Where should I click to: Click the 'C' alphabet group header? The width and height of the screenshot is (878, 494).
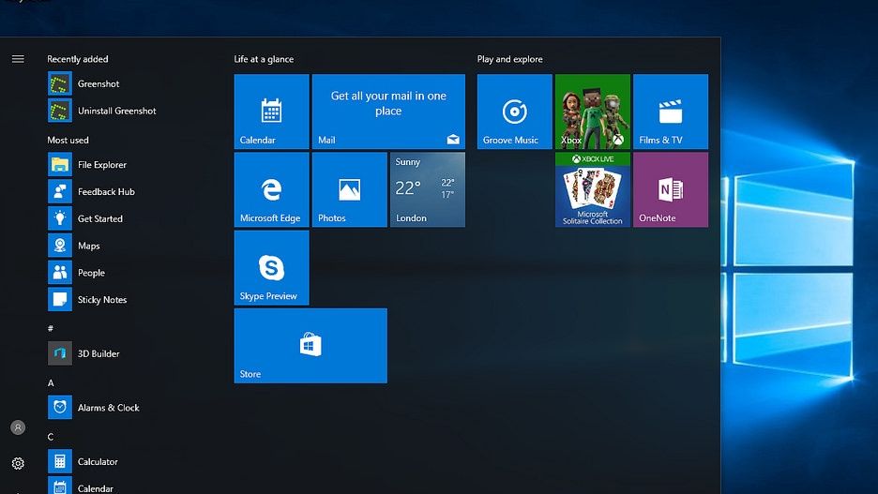click(51, 437)
